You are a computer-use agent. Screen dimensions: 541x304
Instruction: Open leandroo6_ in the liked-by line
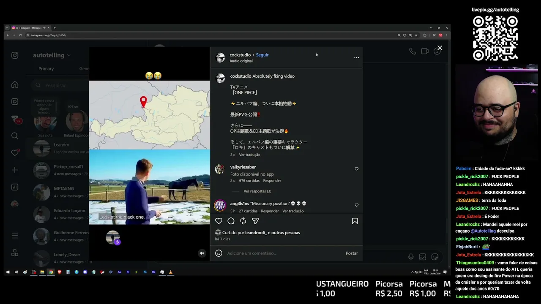click(256, 233)
